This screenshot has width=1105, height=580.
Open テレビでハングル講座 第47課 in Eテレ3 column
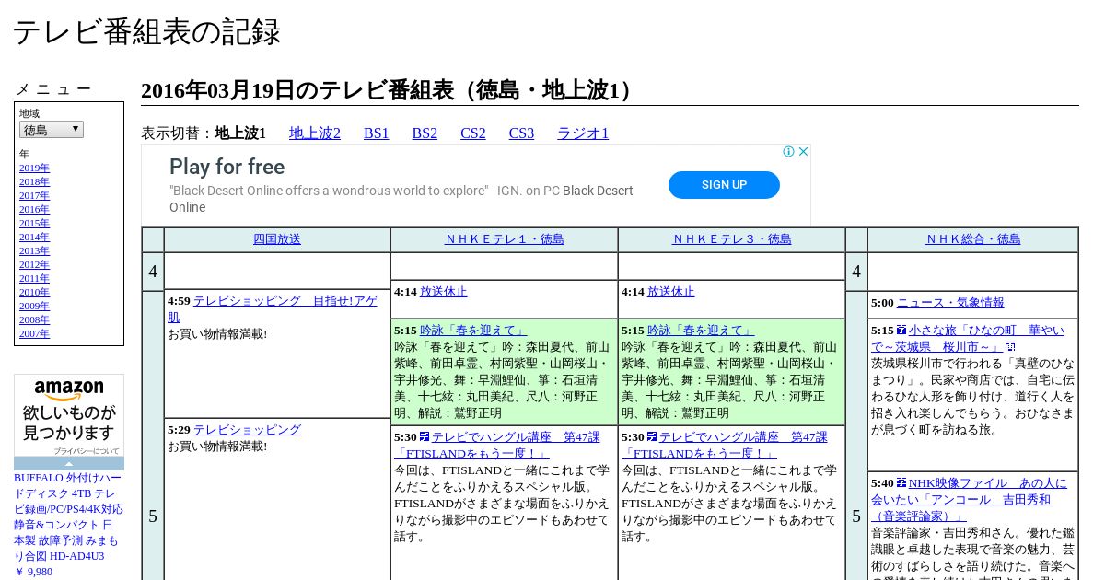point(725,446)
